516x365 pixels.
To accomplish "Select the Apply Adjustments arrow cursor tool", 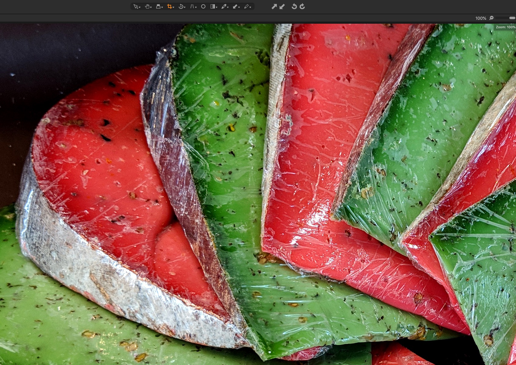I will tap(235, 6).
